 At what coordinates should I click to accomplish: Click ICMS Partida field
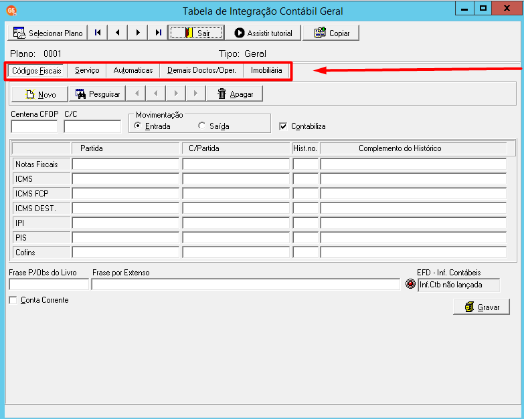coord(126,179)
